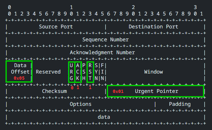Image resolution: width=212 pixels, height=130 pixels.
Task: Click the red 0x05 value
Action: click(x=19, y=78)
